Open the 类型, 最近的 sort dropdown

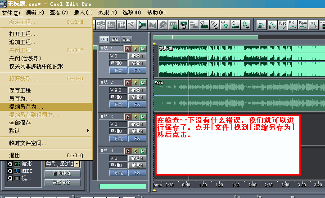click(77, 164)
